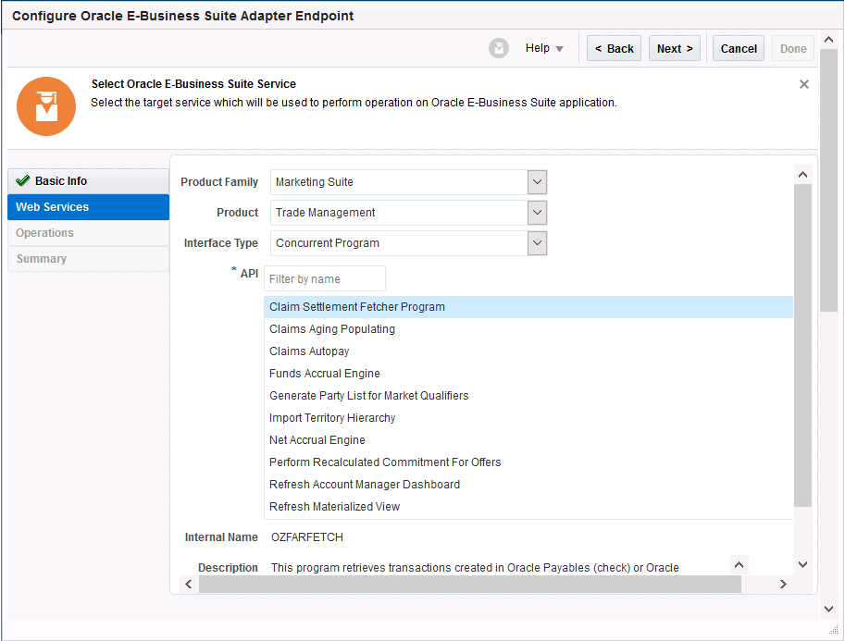Select Net Accrual Engine

[x=528, y=440]
